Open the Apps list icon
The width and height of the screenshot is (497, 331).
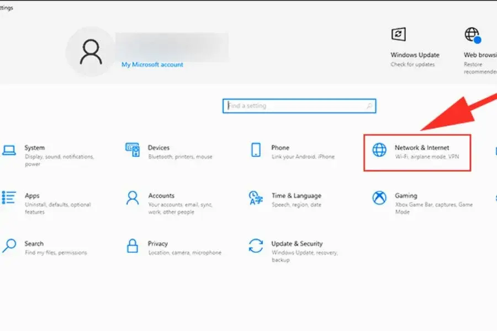tap(9, 197)
